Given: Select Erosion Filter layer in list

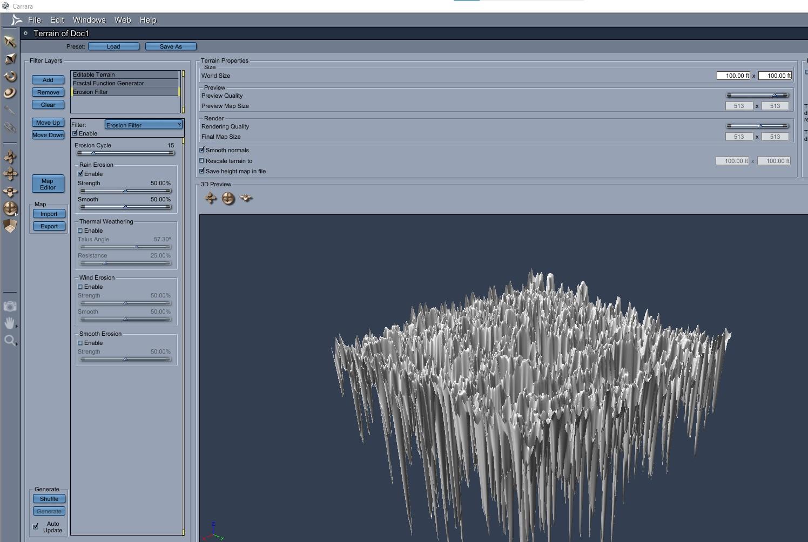Looking at the screenshot, I should pyautogui.click(x=125, y=92).
